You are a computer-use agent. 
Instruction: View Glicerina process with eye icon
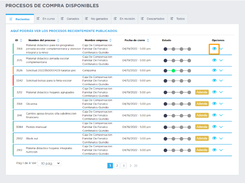tap(214, 104)
